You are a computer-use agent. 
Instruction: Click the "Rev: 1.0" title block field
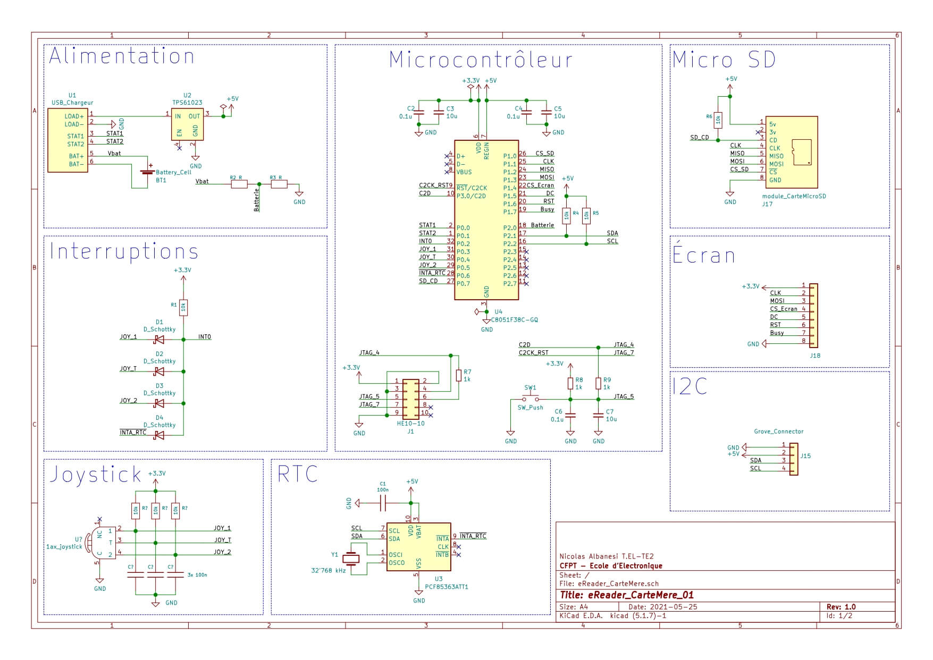[840, 607]
